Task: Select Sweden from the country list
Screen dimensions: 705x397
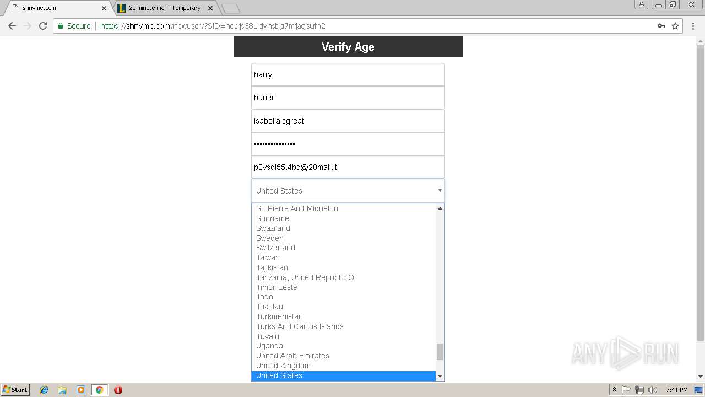Action: [344, 238]
